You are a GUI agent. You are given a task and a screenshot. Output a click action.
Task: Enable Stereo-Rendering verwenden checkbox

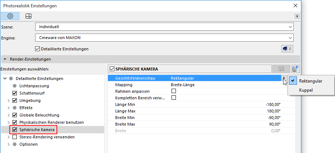(15, 137)
